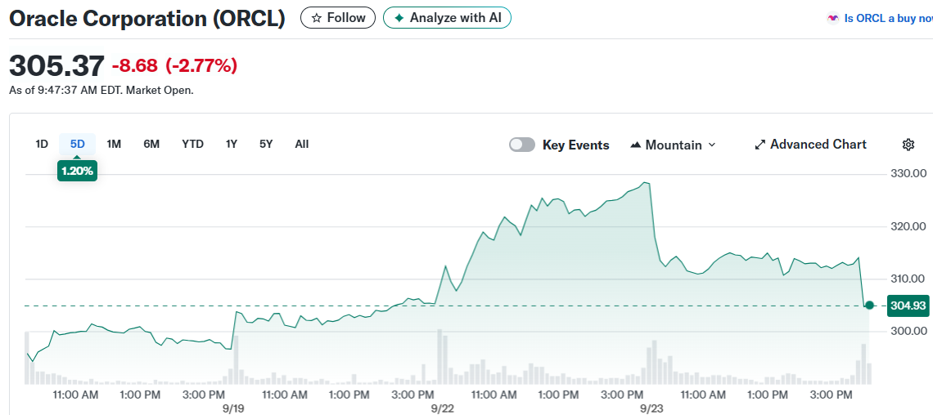Choose the 1Y range

coord(232,144)
